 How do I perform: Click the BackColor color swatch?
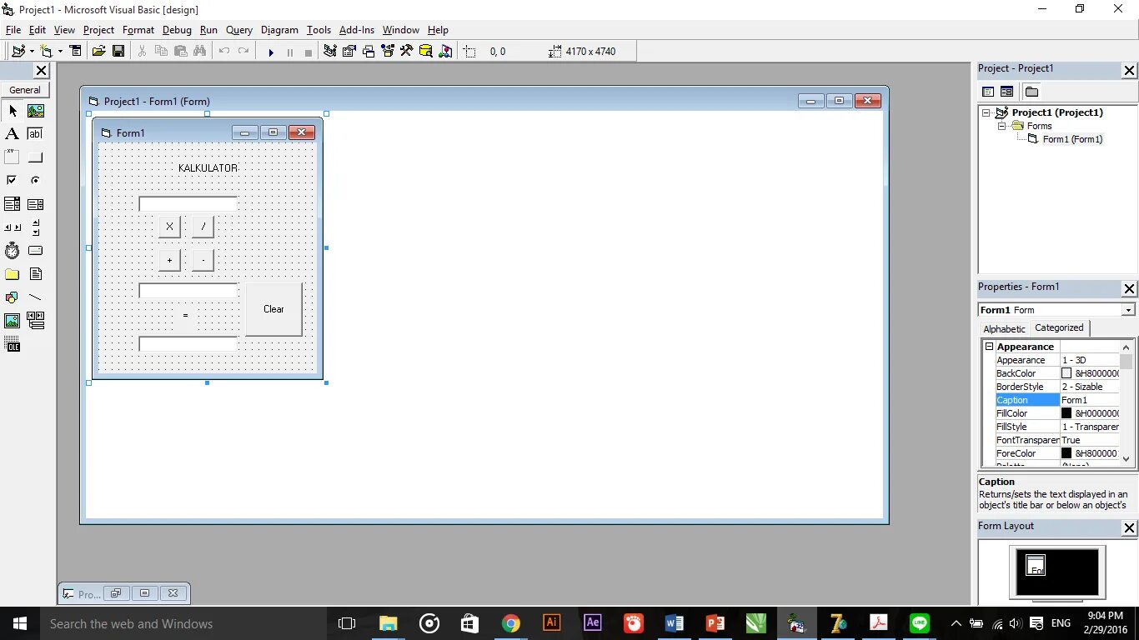(1066, 373)
